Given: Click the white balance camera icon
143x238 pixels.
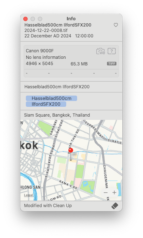Looking at the screenshot, I should pos(100,51).
